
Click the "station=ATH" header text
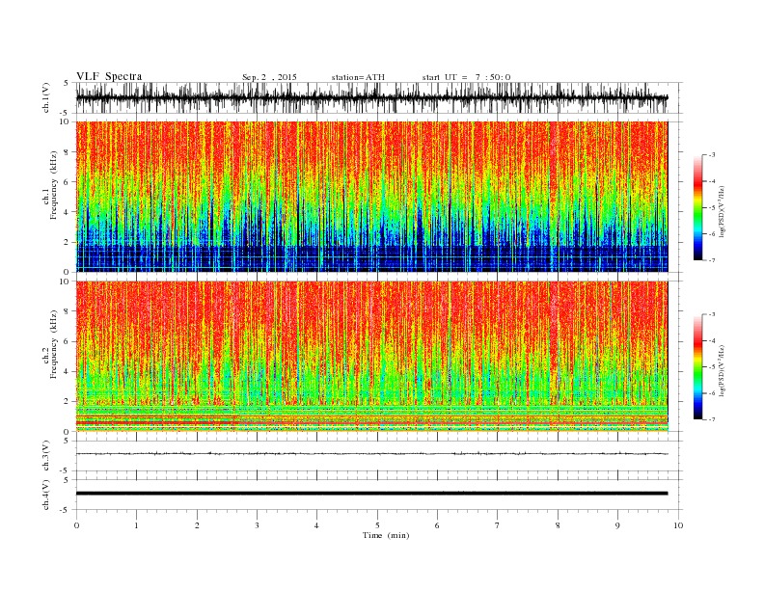coord(358,77)
